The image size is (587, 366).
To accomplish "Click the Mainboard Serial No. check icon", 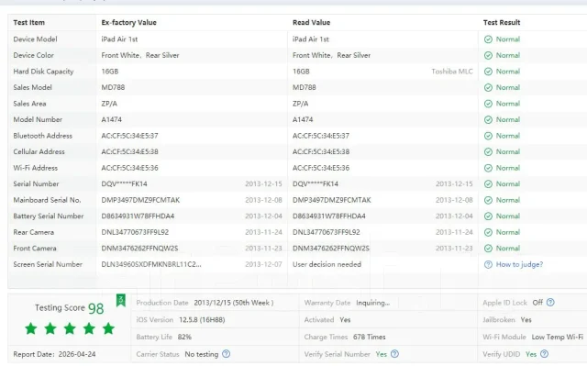I will [x=488, y=200].
